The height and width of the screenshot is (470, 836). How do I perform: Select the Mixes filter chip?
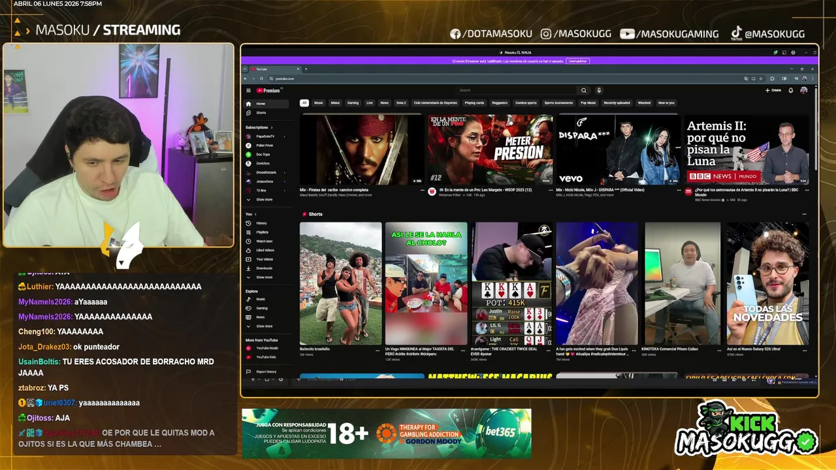point(335,102)
